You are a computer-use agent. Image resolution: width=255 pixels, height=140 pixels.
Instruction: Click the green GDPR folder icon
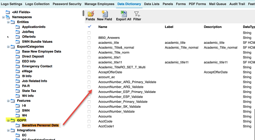pos(13,120)
